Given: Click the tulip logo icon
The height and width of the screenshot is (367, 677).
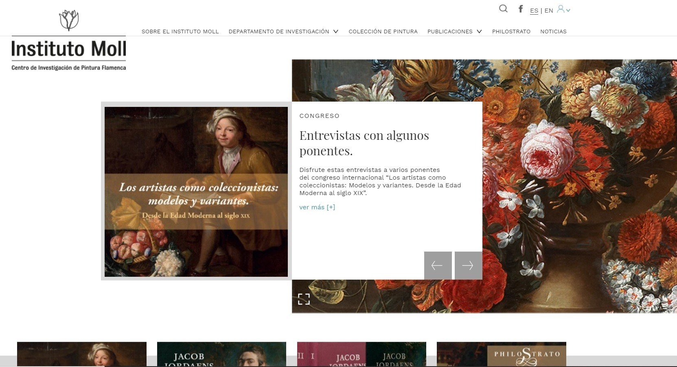Looking at the screenshot, I should [x=69, y=20].
